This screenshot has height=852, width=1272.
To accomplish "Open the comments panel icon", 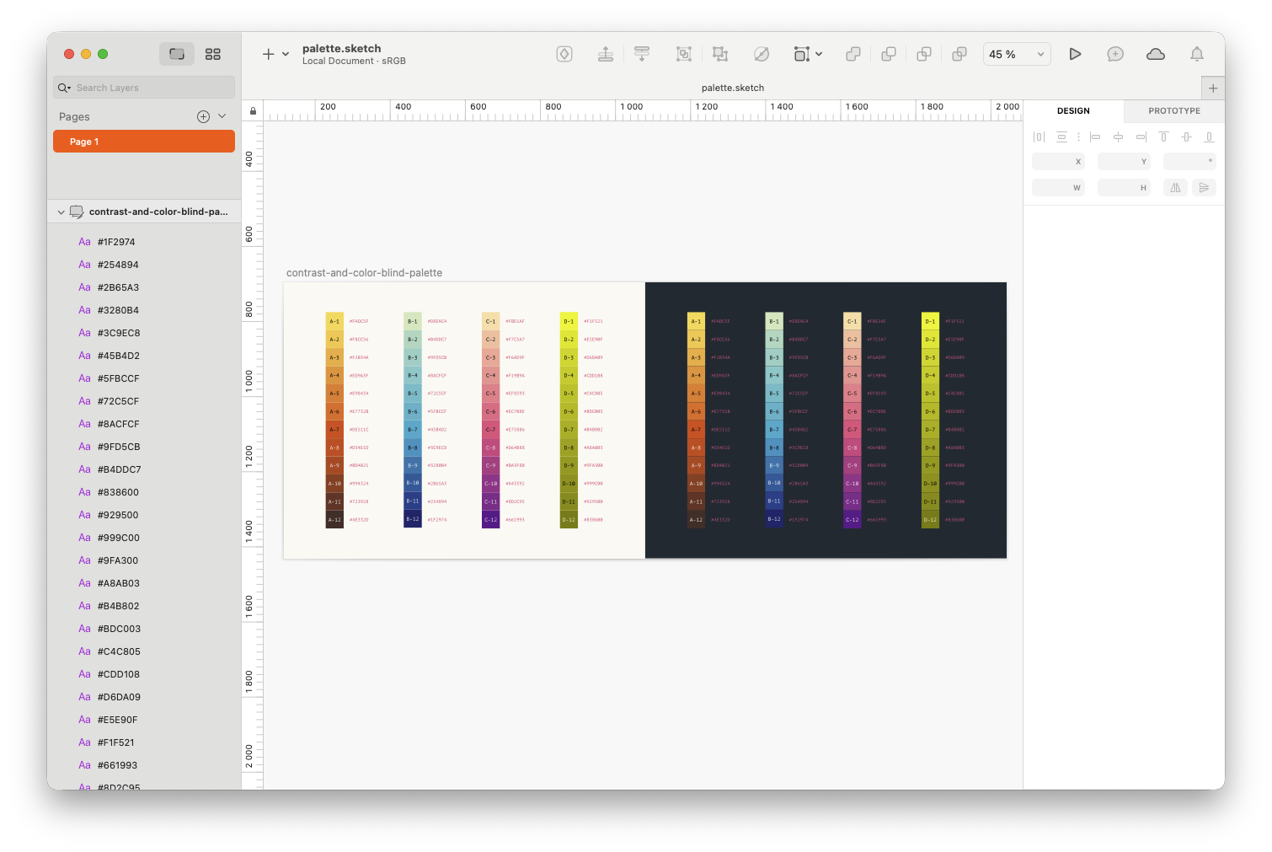I will [x=1115, y=54].
